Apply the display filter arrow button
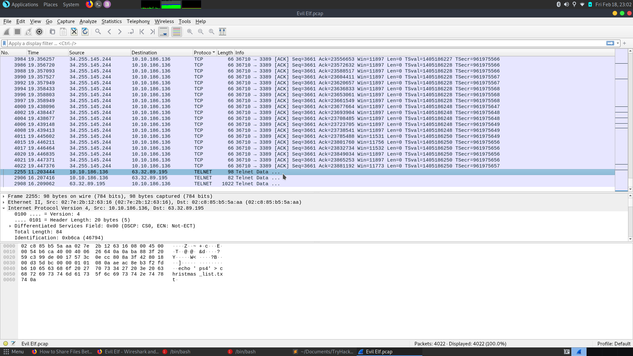Screen dimensions: 633x356 pyautogui.click(x=610, y=44)
